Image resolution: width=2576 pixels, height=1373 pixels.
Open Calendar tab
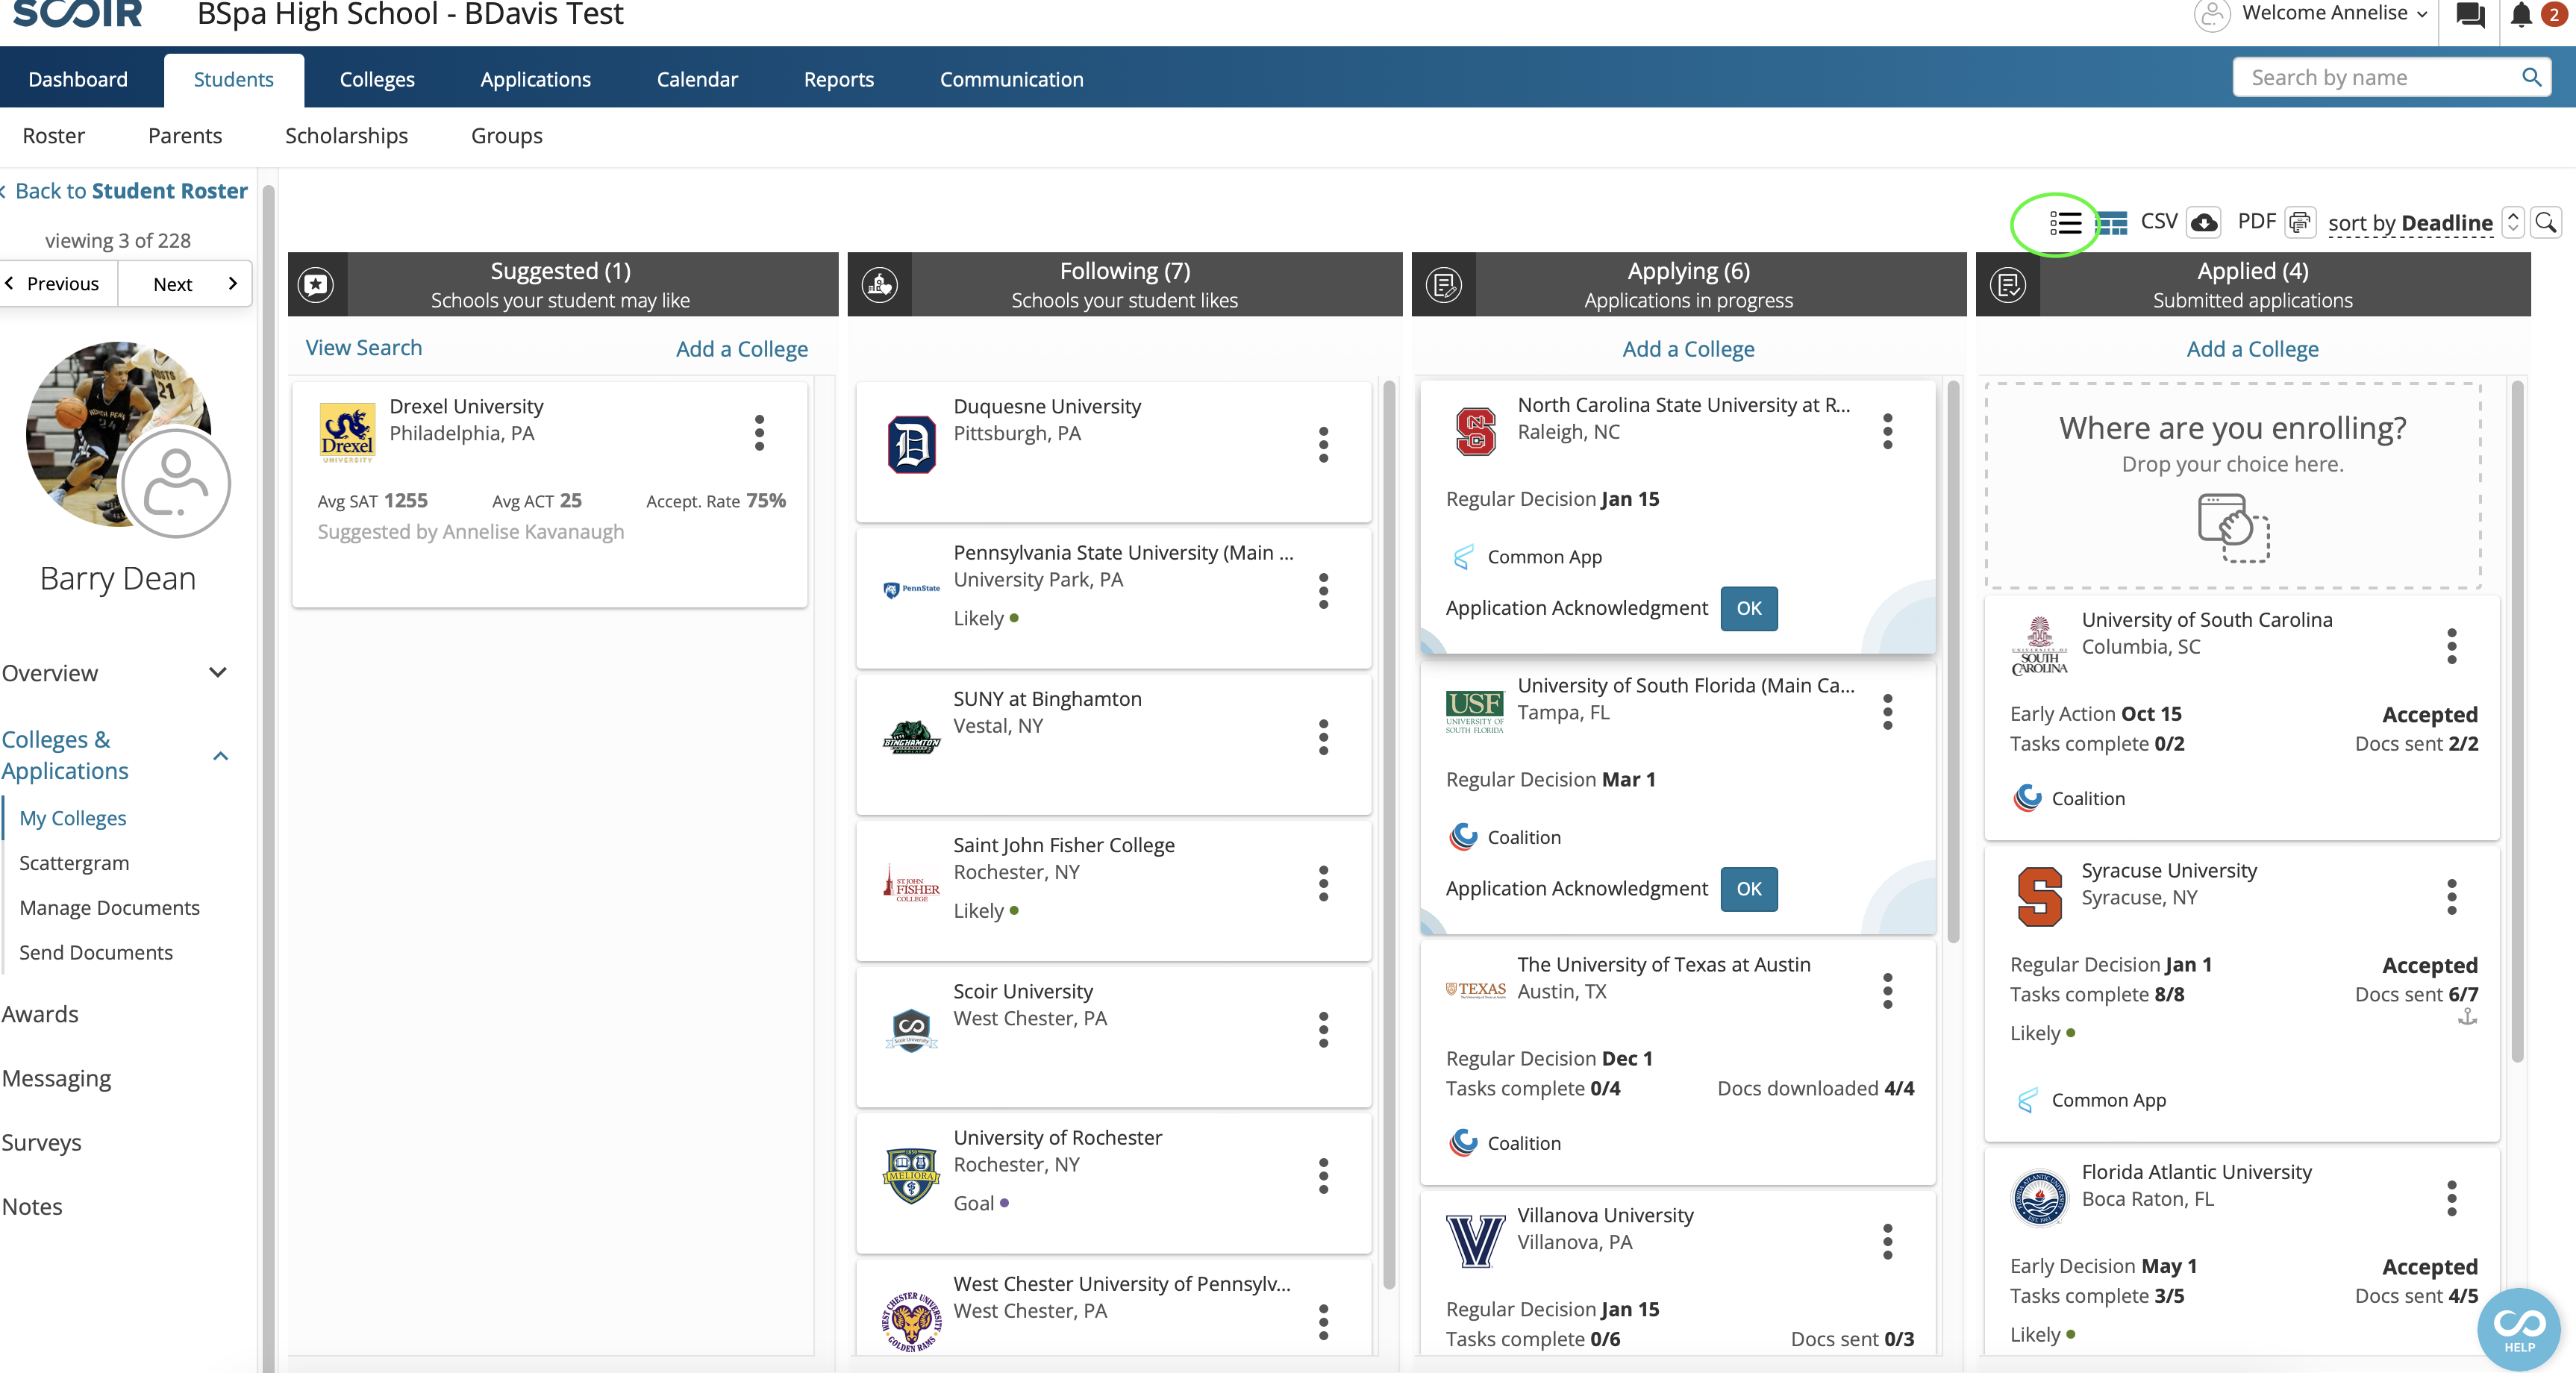click(697, 79)
